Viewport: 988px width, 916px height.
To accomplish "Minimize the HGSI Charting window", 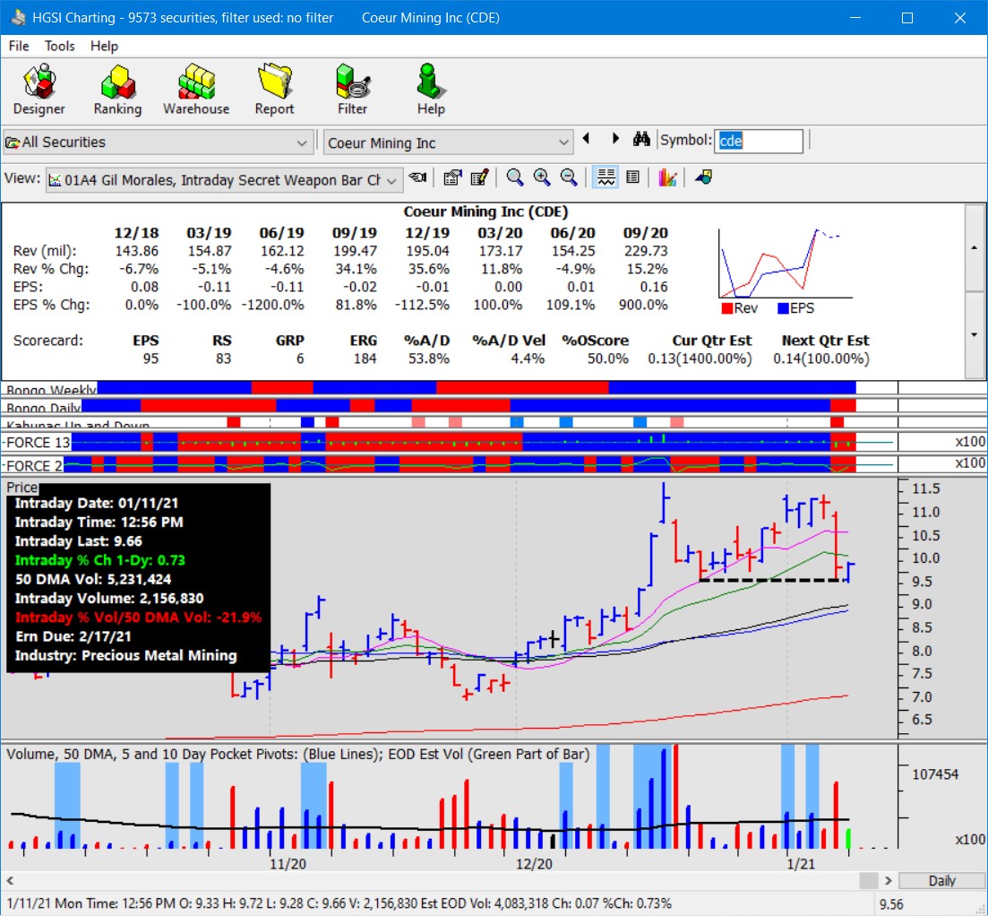I will tap(855, 18).
